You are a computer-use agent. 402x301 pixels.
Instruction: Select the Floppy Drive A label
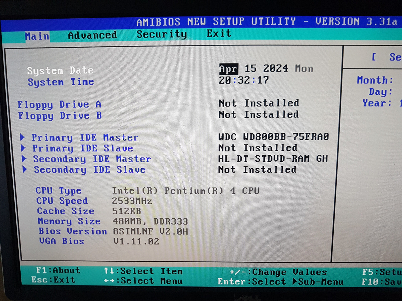pos(59,105)
